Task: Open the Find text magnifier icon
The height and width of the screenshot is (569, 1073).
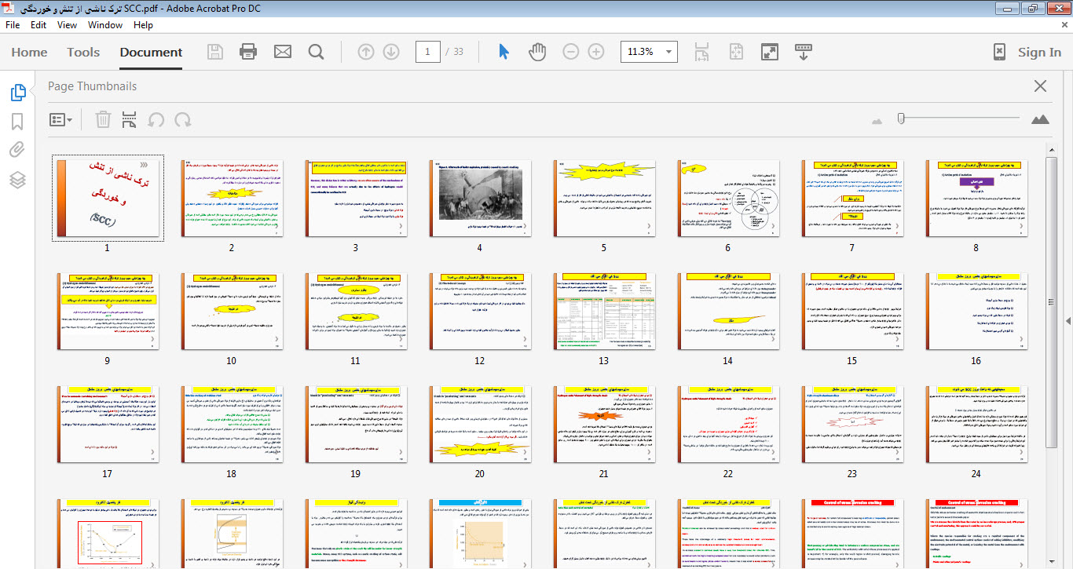Action: tap(316, 52)
